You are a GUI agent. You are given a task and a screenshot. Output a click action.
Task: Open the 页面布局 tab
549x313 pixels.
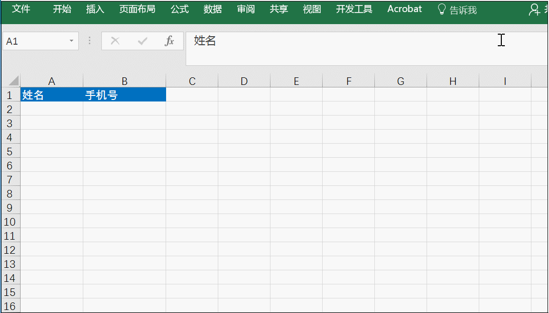(137, 9)
